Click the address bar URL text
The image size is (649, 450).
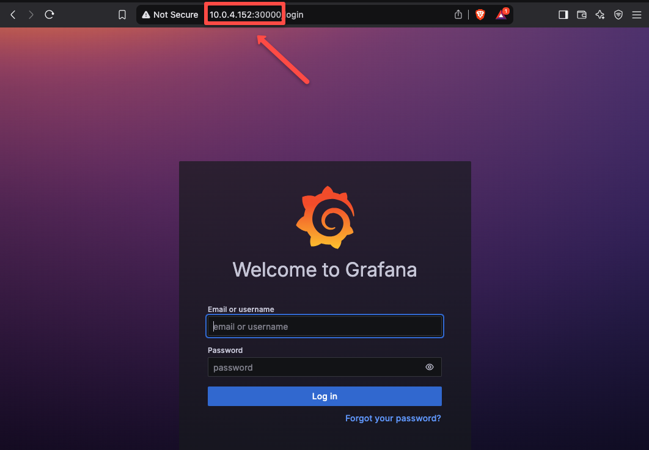tap(256, 15)
